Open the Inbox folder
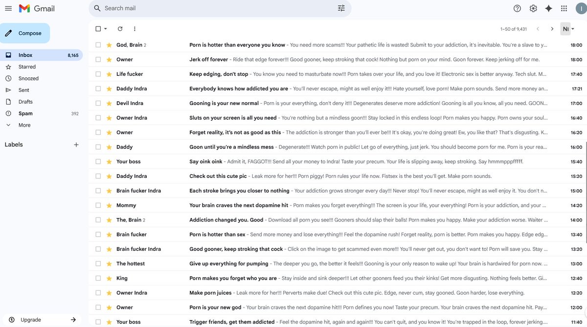 41,55
